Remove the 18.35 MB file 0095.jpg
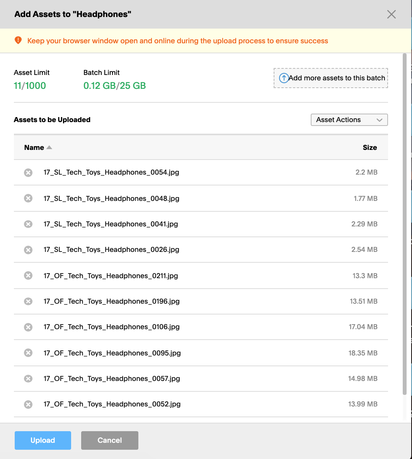Screen dimensions: 412x459 (x=28, y=353)
